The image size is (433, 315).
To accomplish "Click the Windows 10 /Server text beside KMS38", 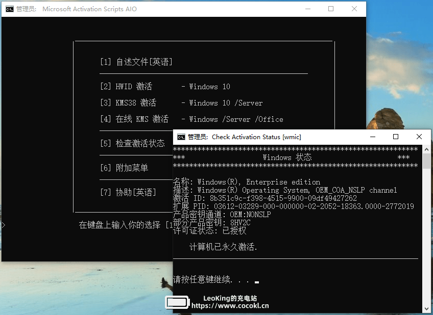I will [226, 103].
